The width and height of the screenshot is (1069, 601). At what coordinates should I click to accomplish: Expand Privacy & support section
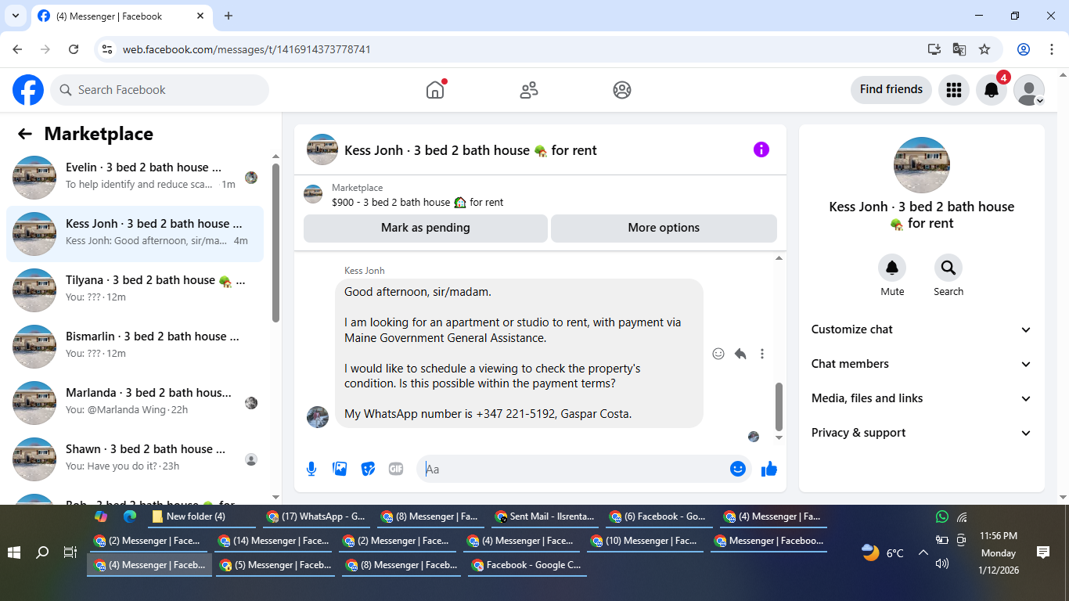(x=922, y=433)
